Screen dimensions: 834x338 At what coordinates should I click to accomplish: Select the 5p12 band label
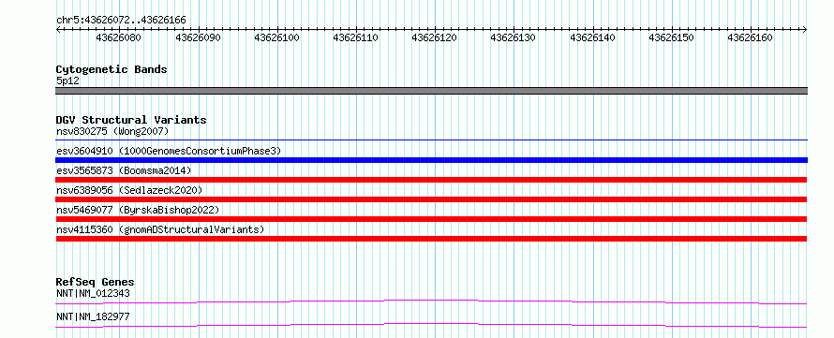67,81
